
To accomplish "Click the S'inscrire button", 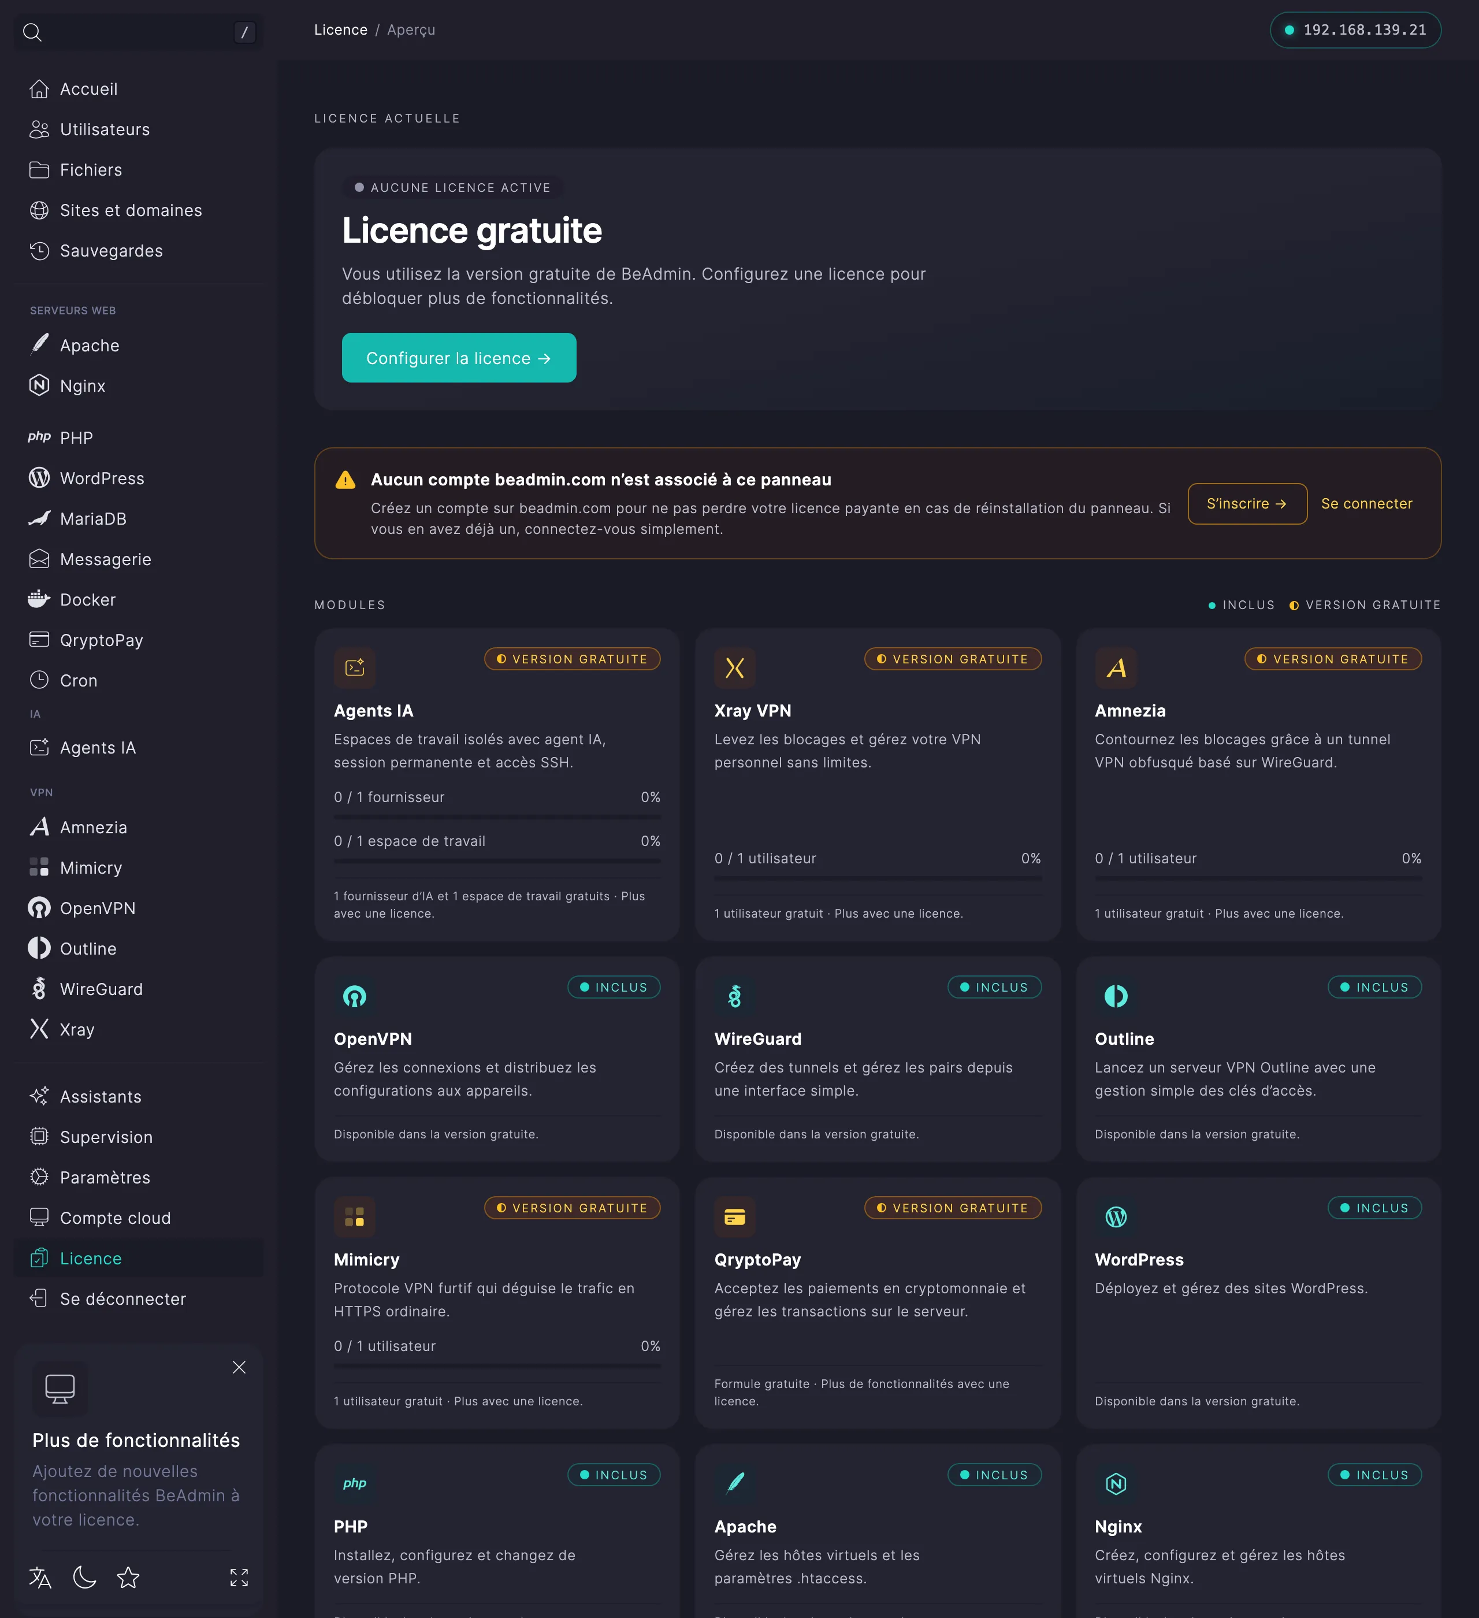I will coord(1247,503).
